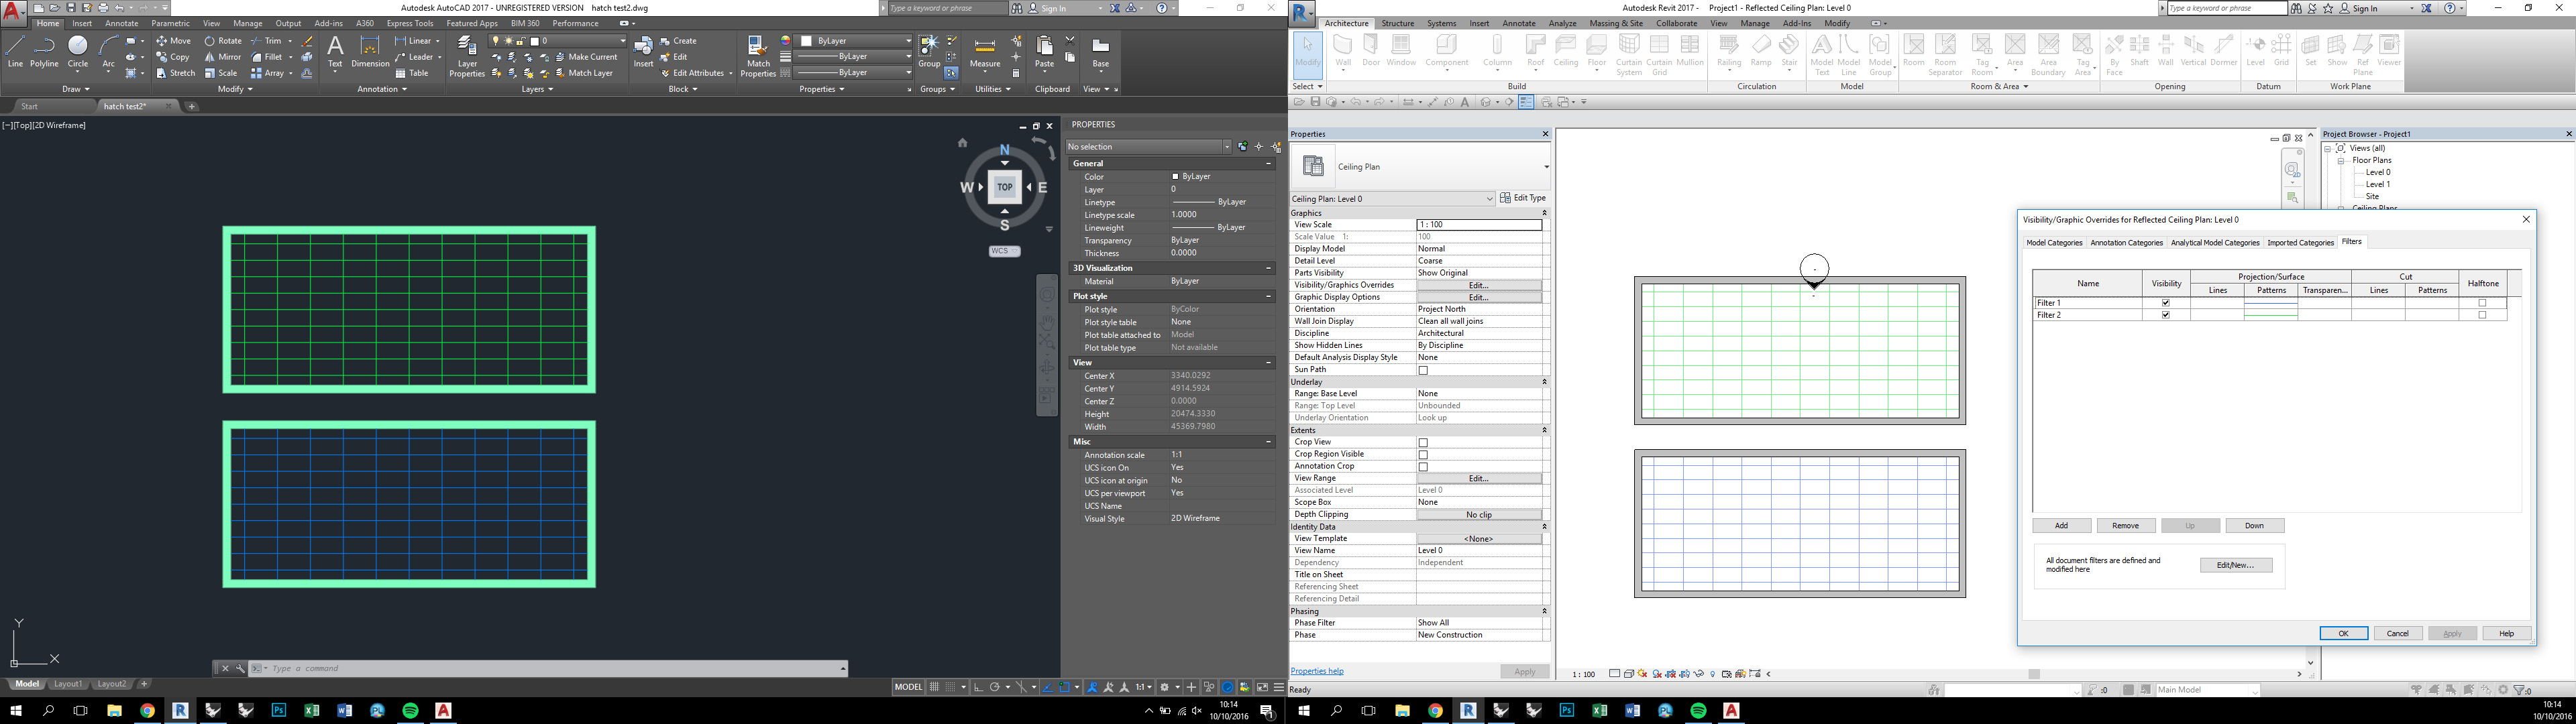Viewport: 2576px width, 724px height.
Task: Click the Properties help link
Action: coord(1316,671)
